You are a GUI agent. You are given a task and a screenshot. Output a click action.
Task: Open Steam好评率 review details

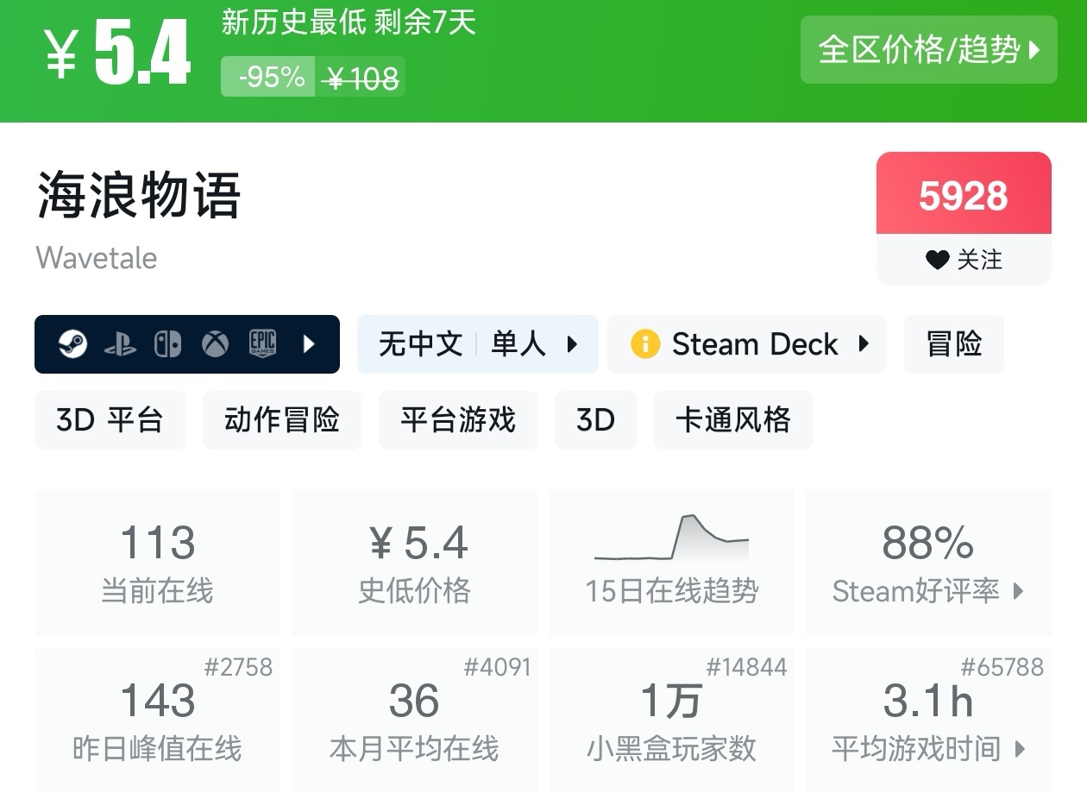[928, 562]
